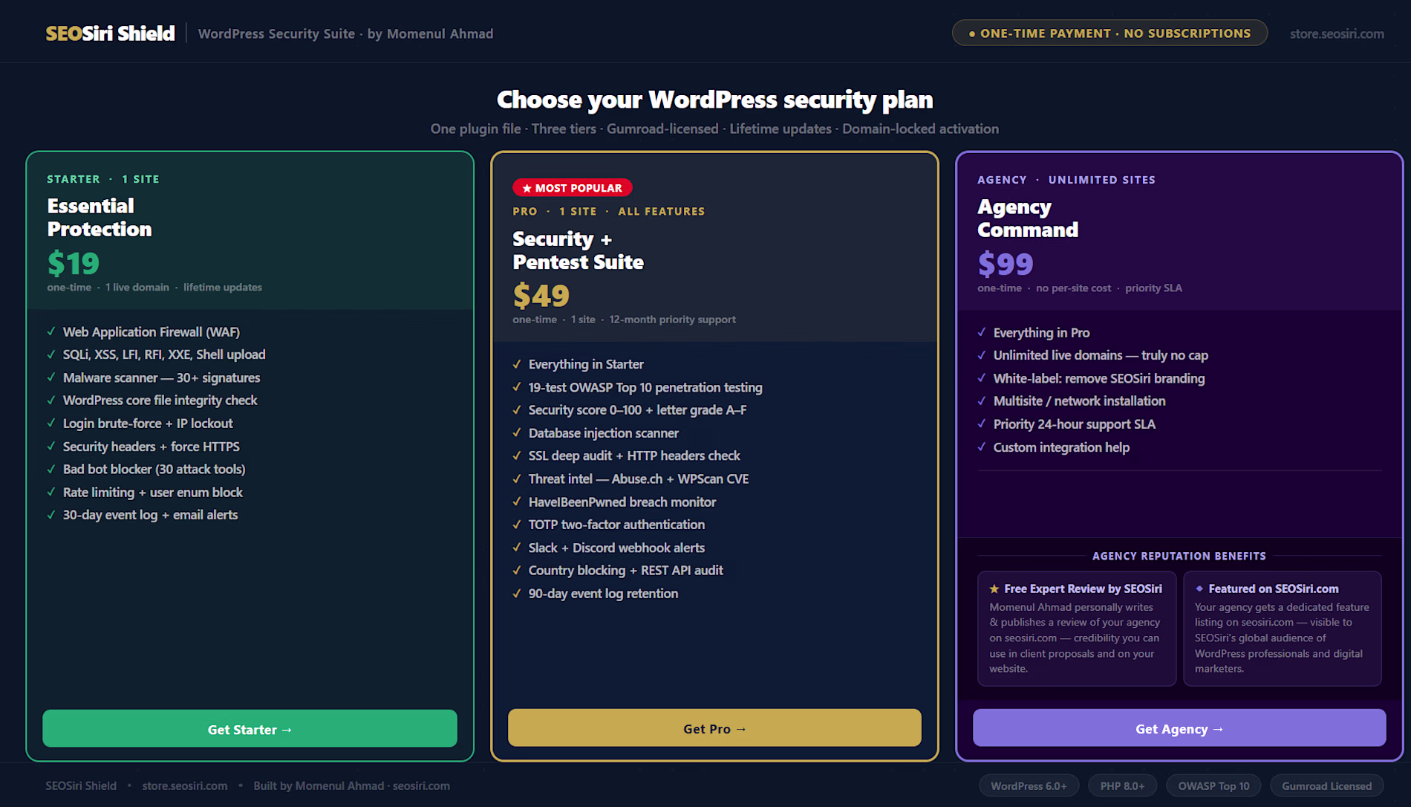Click checkmark beside Malware scanner feature

click(51, 377)
